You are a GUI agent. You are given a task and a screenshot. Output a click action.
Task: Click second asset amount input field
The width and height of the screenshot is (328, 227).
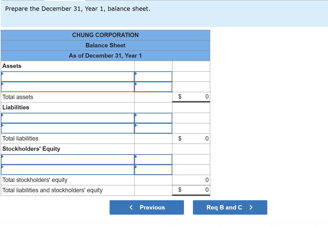[153, 87]
